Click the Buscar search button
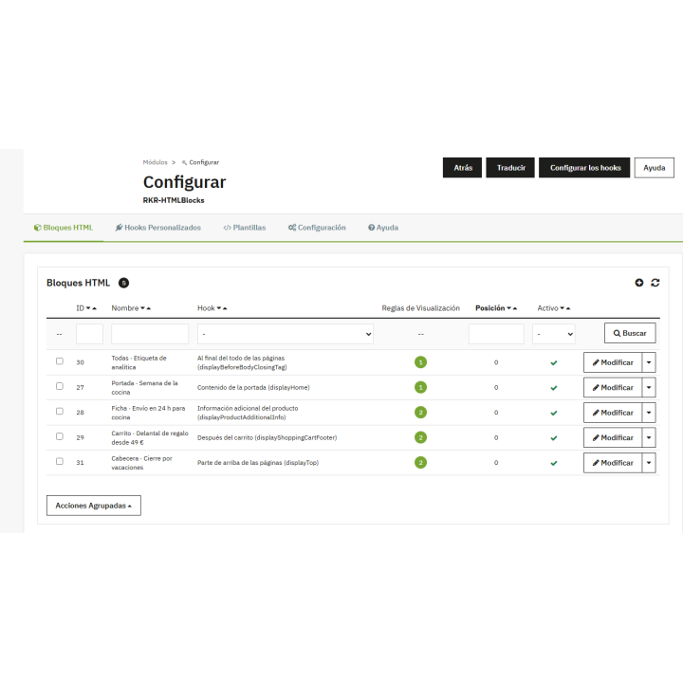This screenshot has width=683, height=683. [x=630, y=333]
